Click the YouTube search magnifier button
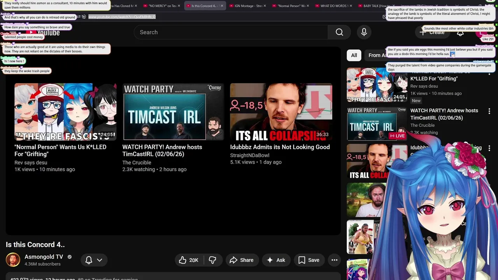Viewport: 498px width, 280px height. click(339, 32)
